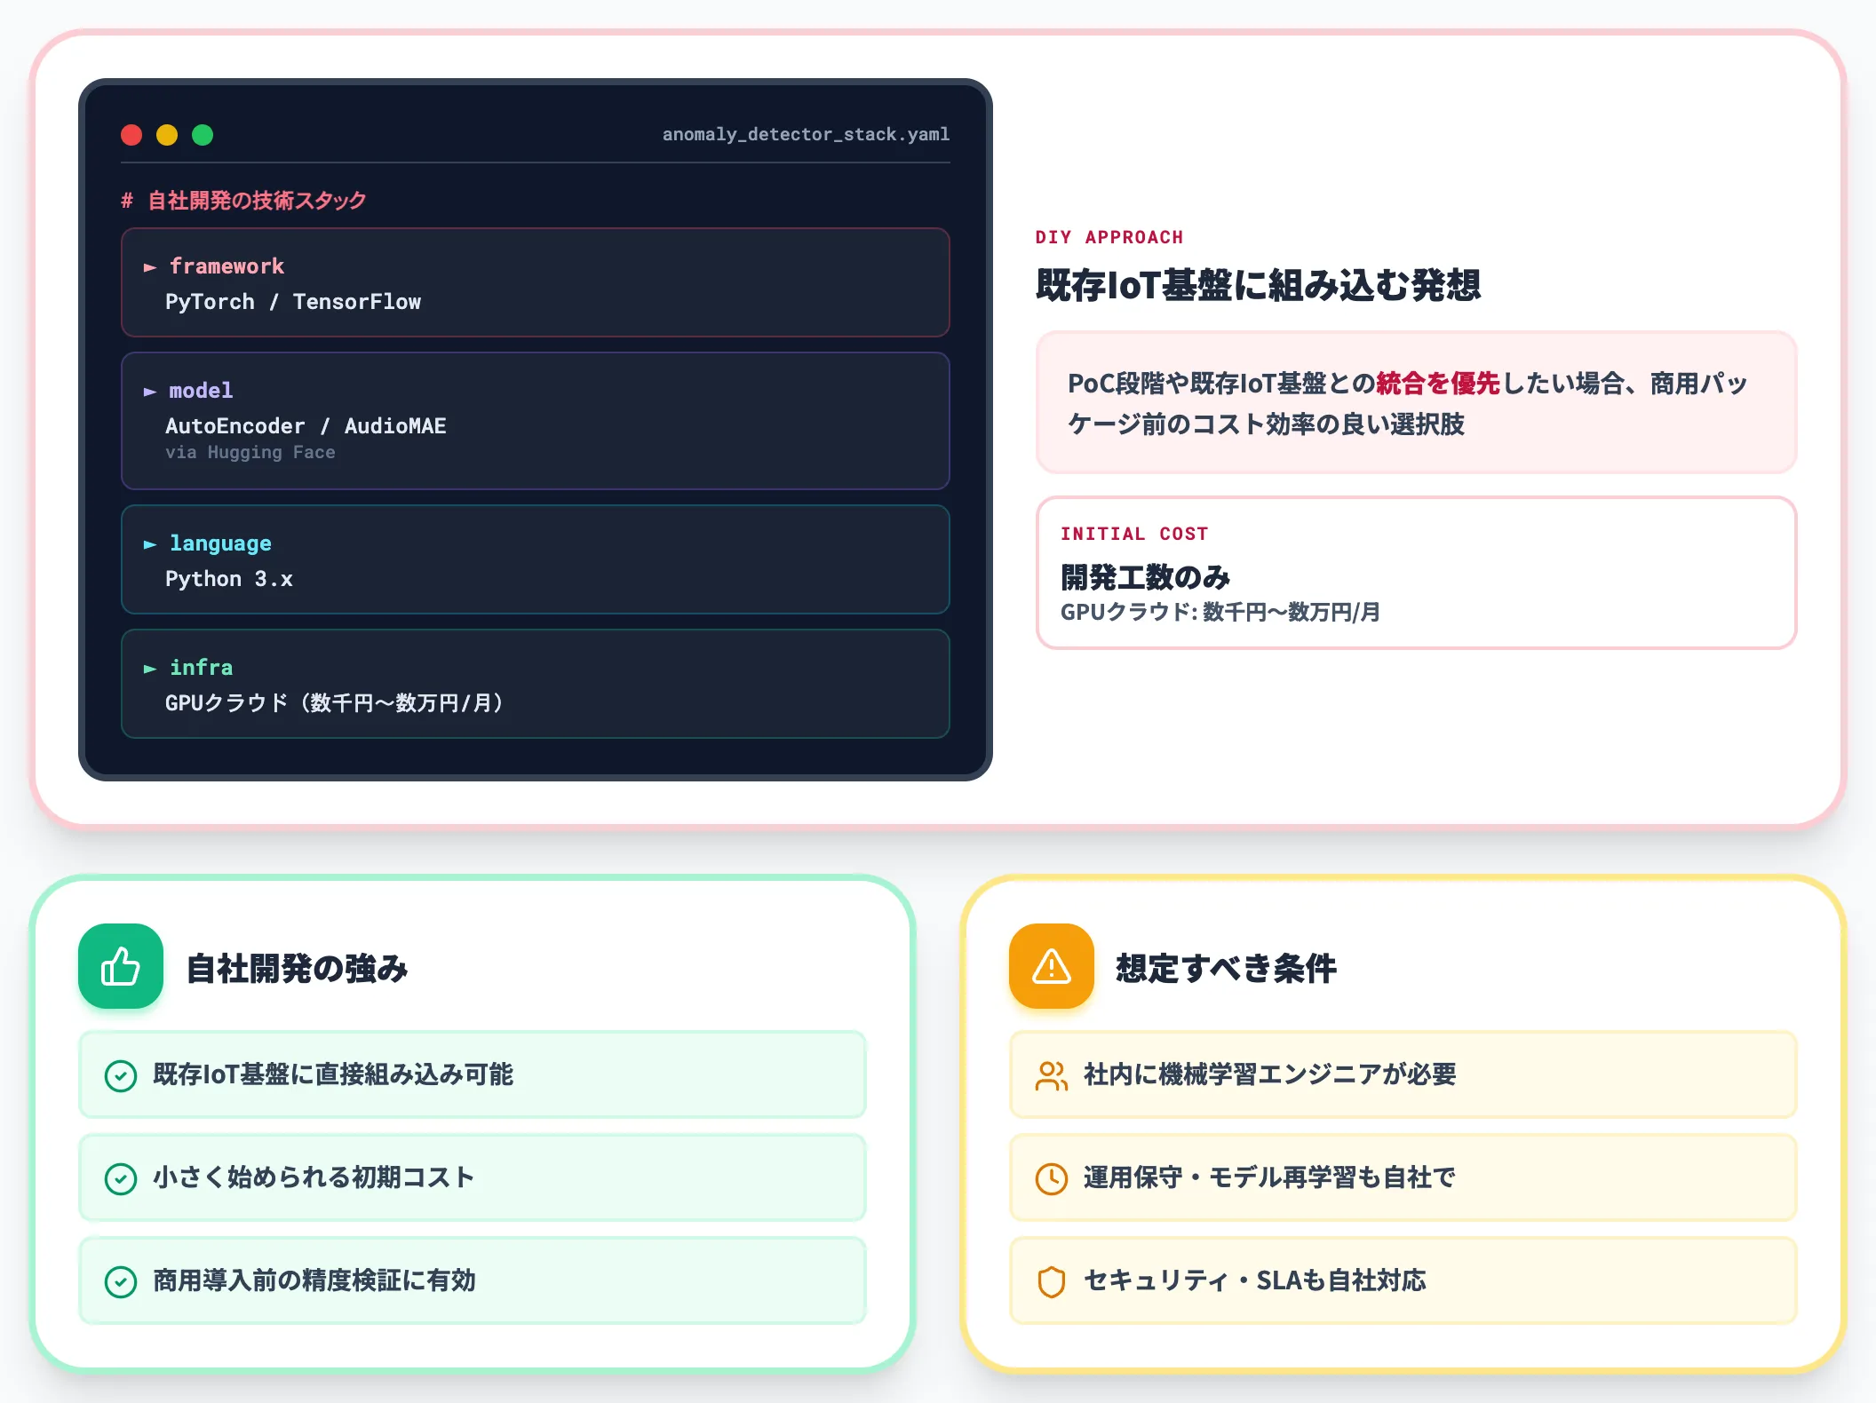Viewport: 1876px width, 1403px height.
Task: Expand the framework arrow marker
Action: (x=150, y=266)
